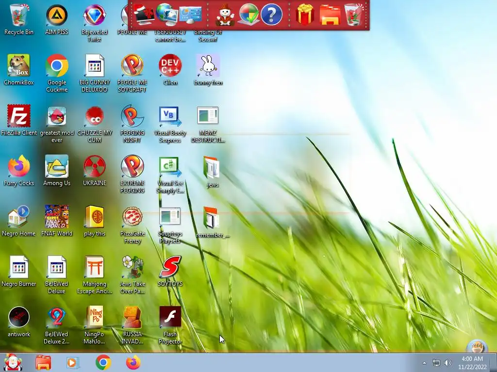Open Firefox from the taskbar

[133, 362]
